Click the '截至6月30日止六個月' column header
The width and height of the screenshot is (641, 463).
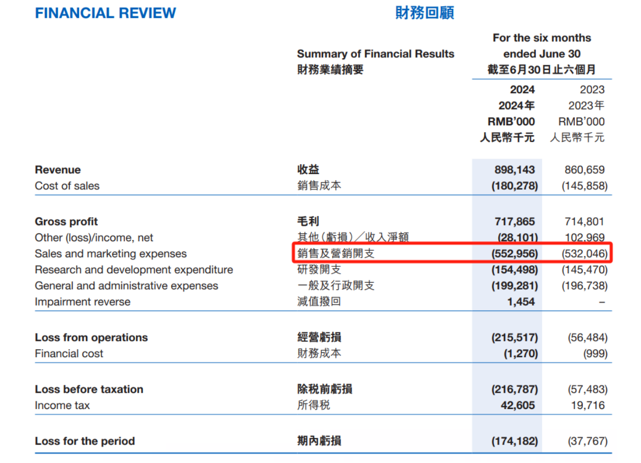tap(542, 69)
